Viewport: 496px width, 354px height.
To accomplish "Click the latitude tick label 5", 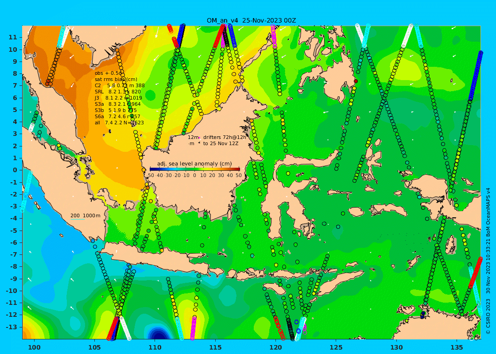I will point(15,110).
